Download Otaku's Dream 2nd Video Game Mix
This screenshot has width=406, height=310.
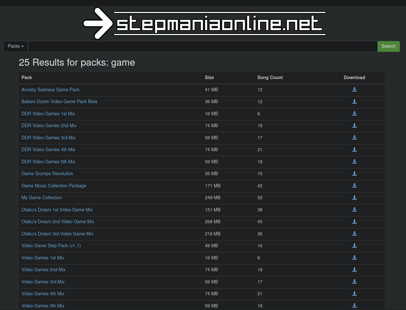coord(354,222)
